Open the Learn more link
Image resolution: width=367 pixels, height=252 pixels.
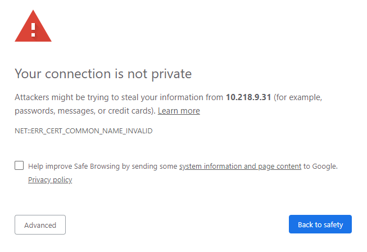tap(179, 111)
